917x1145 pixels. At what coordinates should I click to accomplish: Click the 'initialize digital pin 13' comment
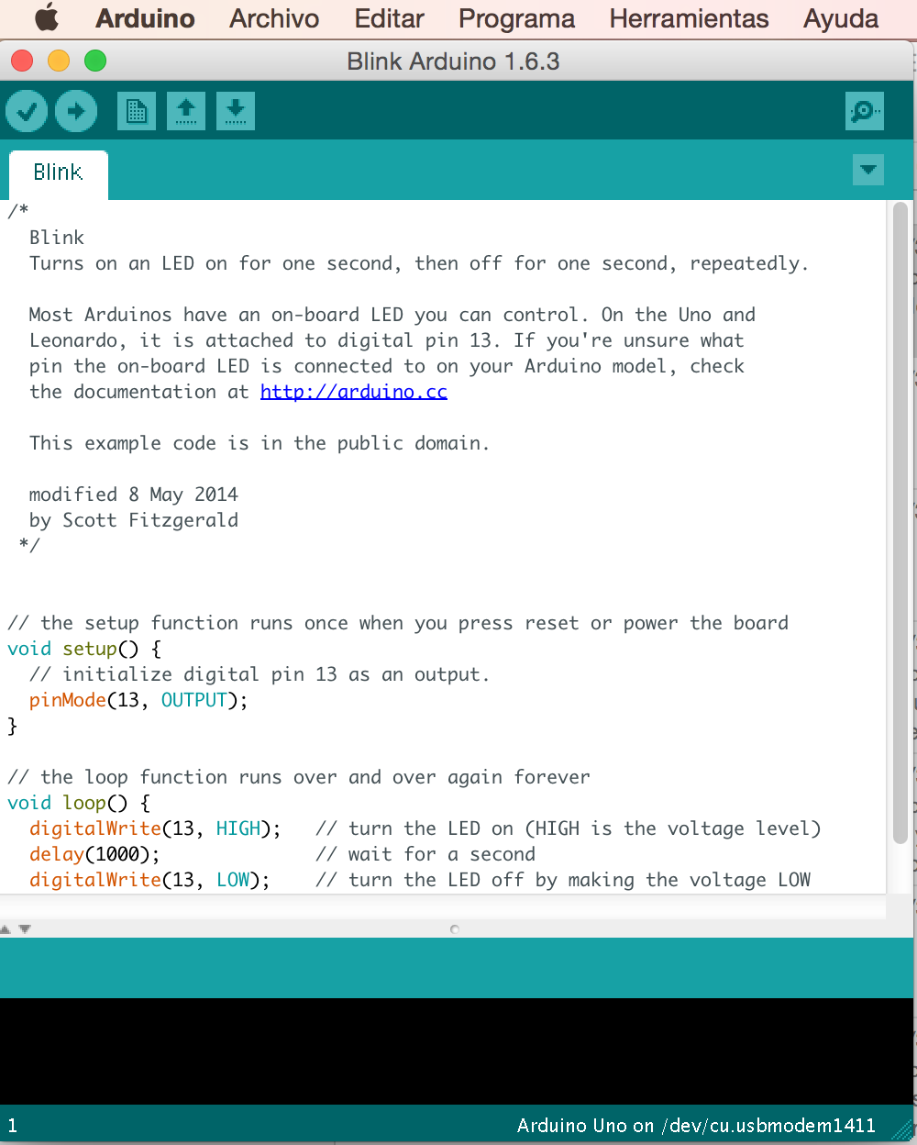(260, 674)
